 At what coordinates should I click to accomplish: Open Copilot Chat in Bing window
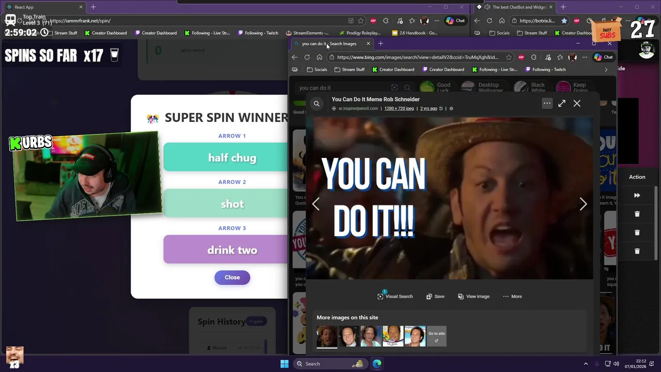pyautogui.click(x=604, y=57)
